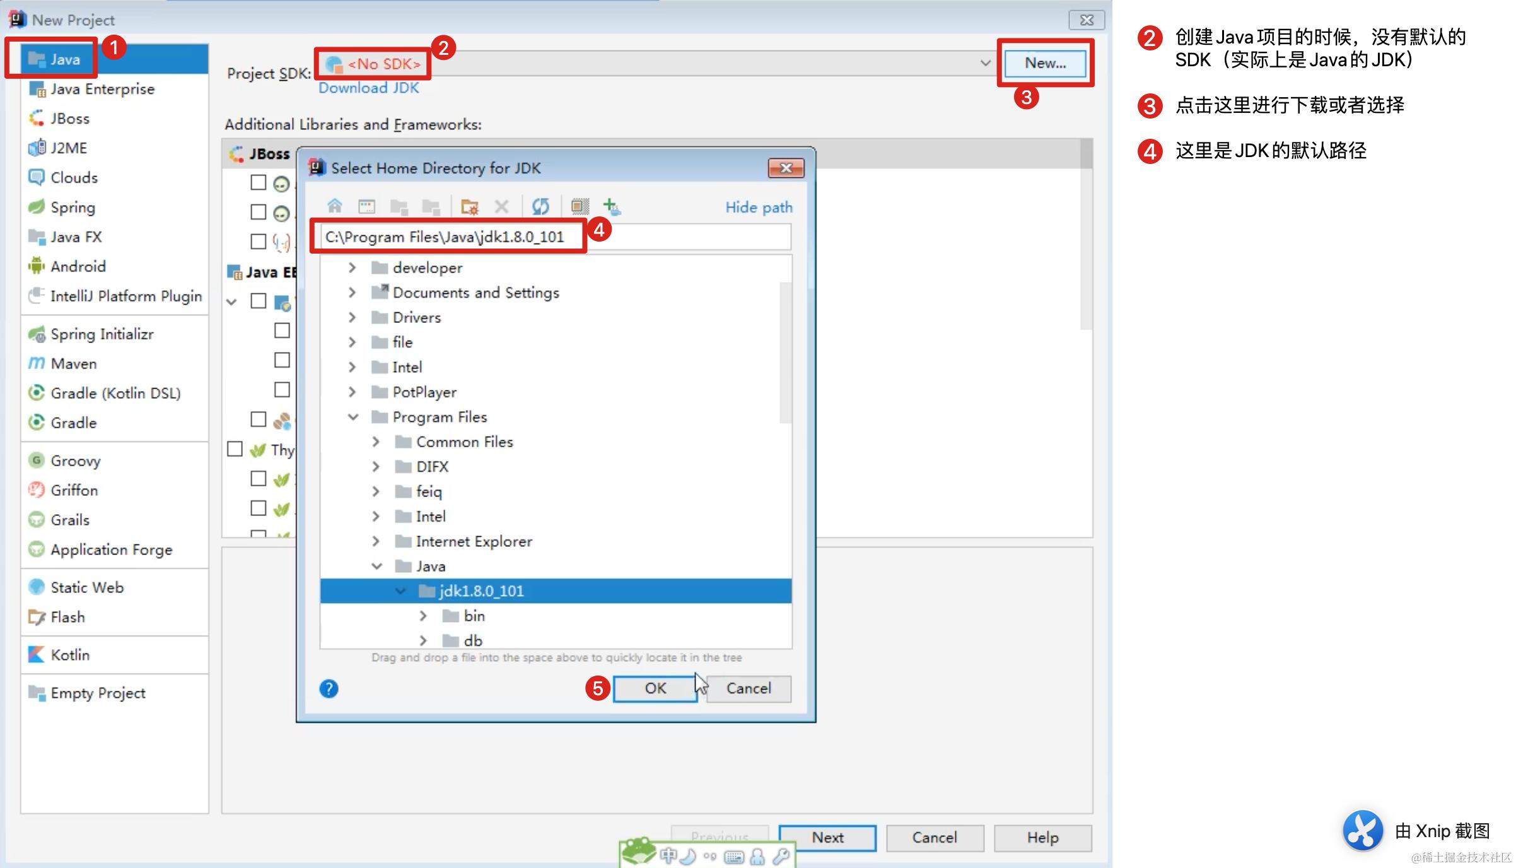Select Spring Initializr project type
1516x868 pixels.
(102, 334)
